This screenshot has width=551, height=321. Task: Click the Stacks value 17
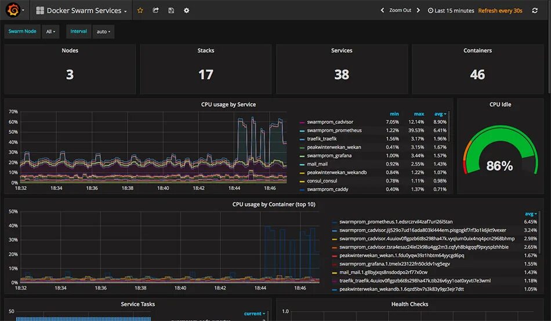205,74
